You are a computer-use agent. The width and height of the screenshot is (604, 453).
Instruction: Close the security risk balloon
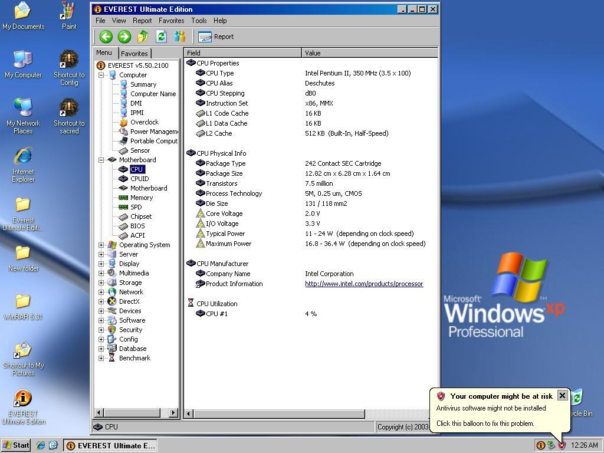coord(562,396)
